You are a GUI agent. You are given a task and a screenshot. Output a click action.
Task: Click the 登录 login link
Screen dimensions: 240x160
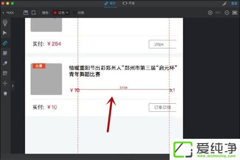pos(234,3)
